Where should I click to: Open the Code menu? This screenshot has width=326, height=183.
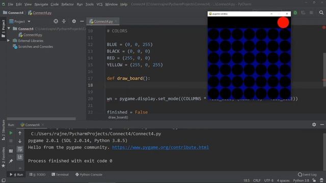55,4
